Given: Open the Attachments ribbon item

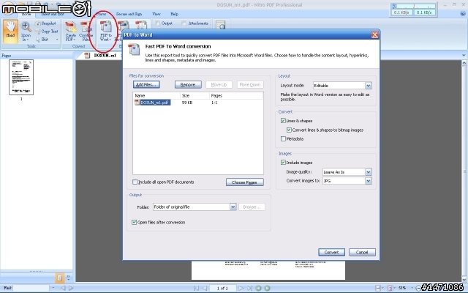Looking at the screenshot, I should coord(195,23).
